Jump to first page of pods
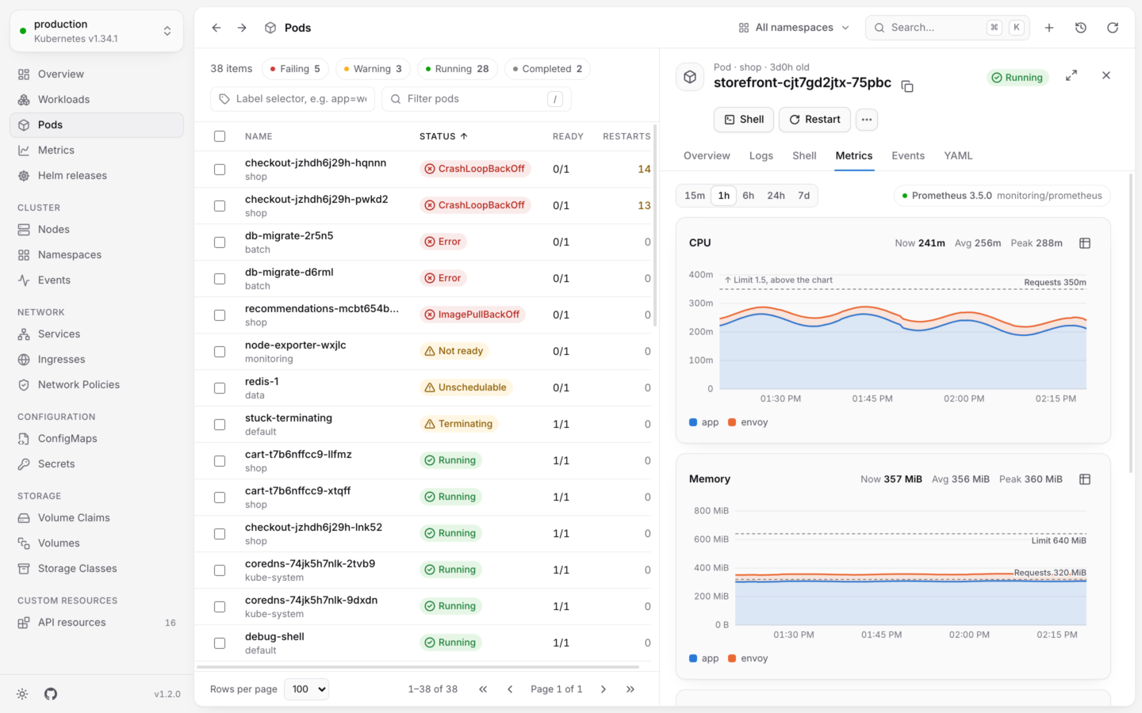The width and height of the screenshot is (1142, 713). [483, 689]
